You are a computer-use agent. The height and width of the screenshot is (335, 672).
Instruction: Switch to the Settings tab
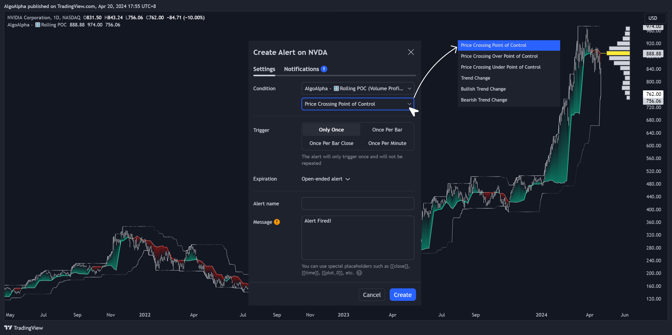coord(264,69)
